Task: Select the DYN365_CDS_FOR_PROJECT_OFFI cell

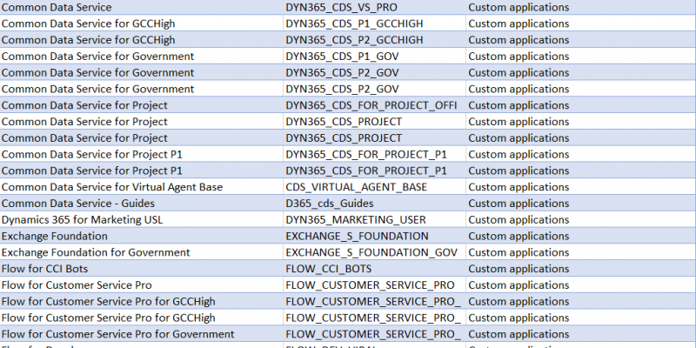Action: tap(374, 105)
